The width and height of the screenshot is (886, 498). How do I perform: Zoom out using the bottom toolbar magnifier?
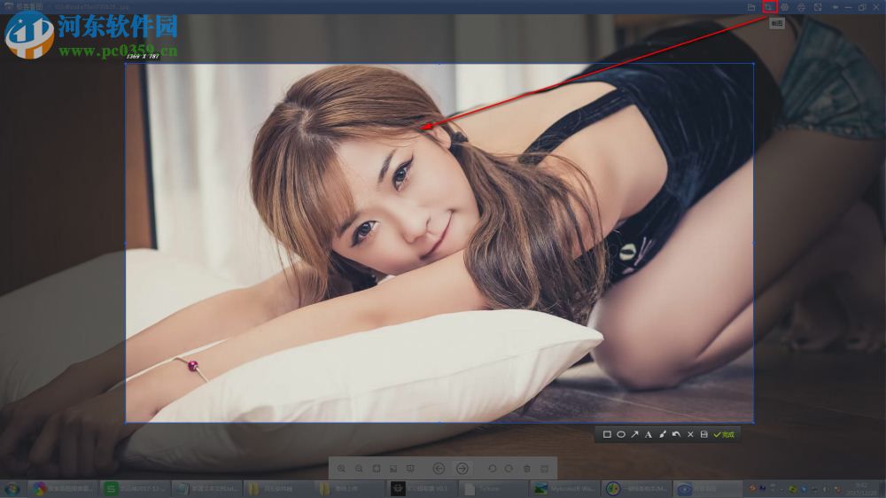tap(359, 469)
